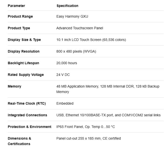Select the Memory row label

click(14, 86)
